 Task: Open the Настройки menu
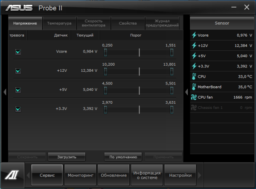(x=180, y=175)
